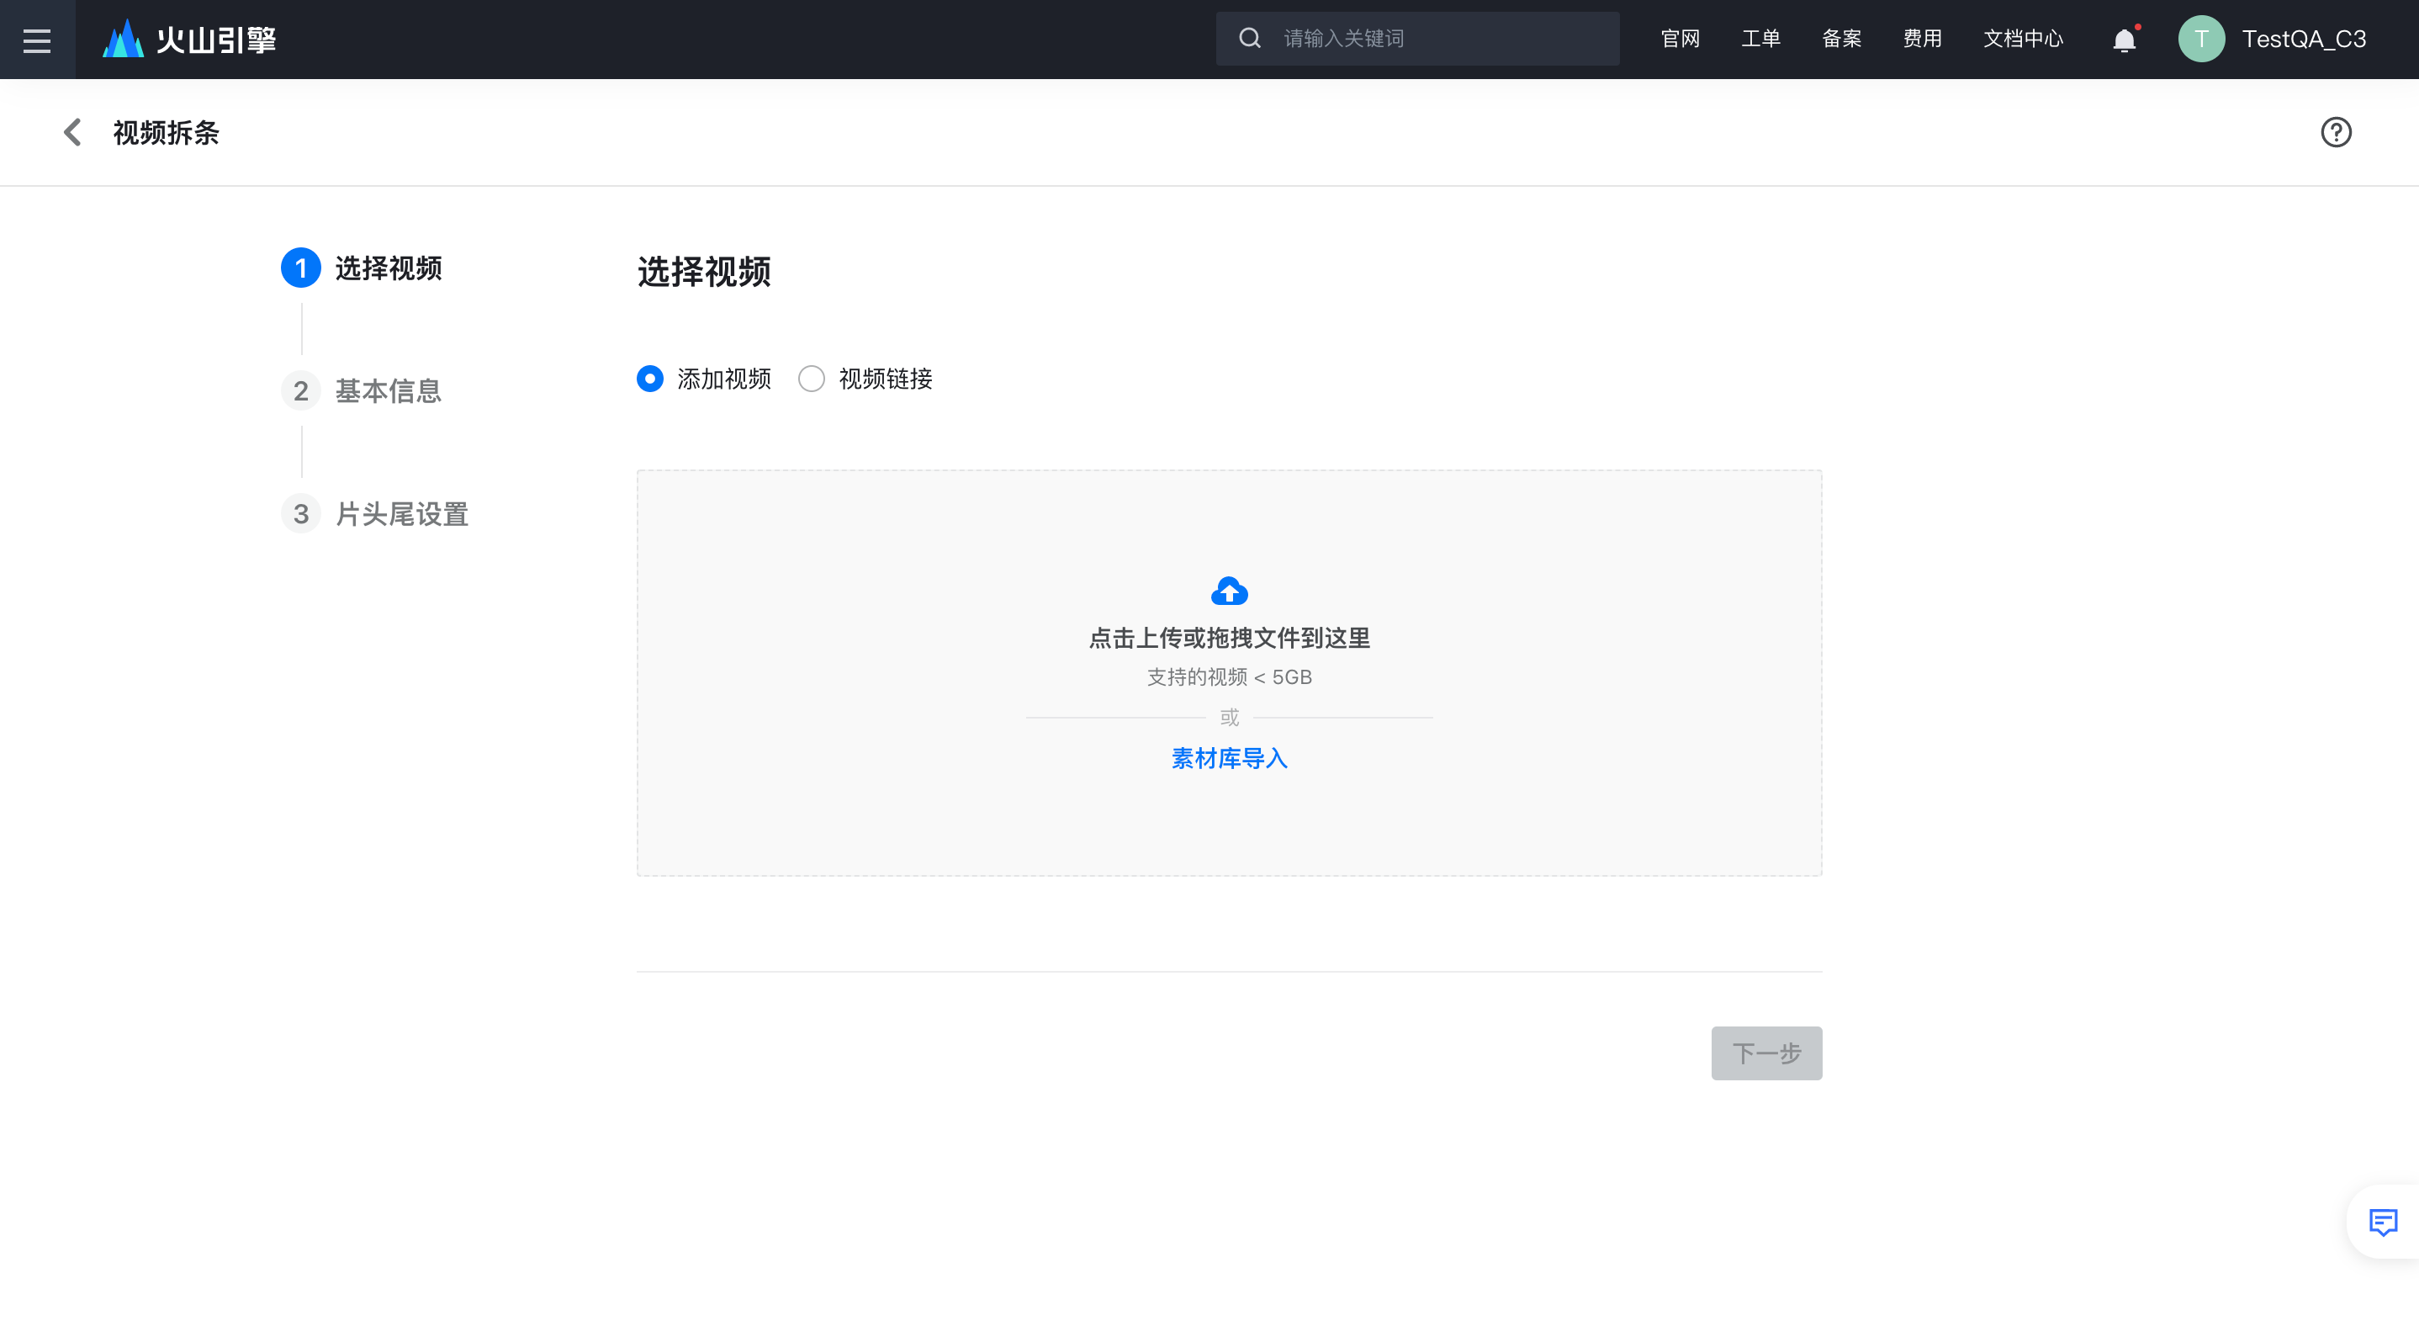This screenshot has height=1326, width=2419.
Task: Click the cloud upload icon
Action: point(1229,591)
